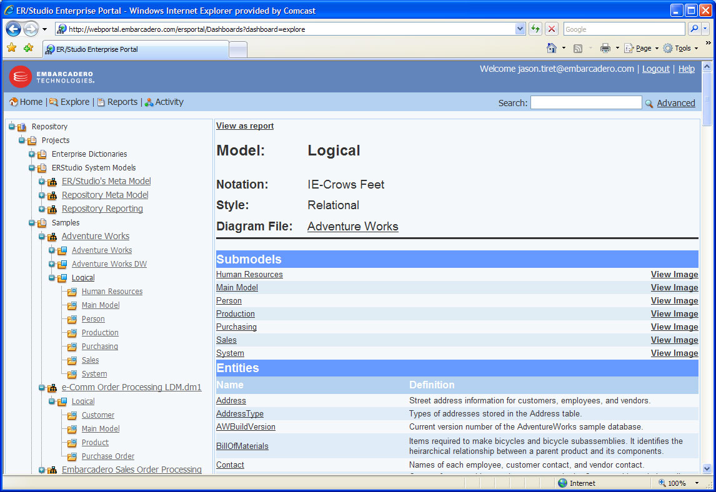Click the Adventure Works DW model icon
This screenshot has width=716, height=492.
click(62, 264)
